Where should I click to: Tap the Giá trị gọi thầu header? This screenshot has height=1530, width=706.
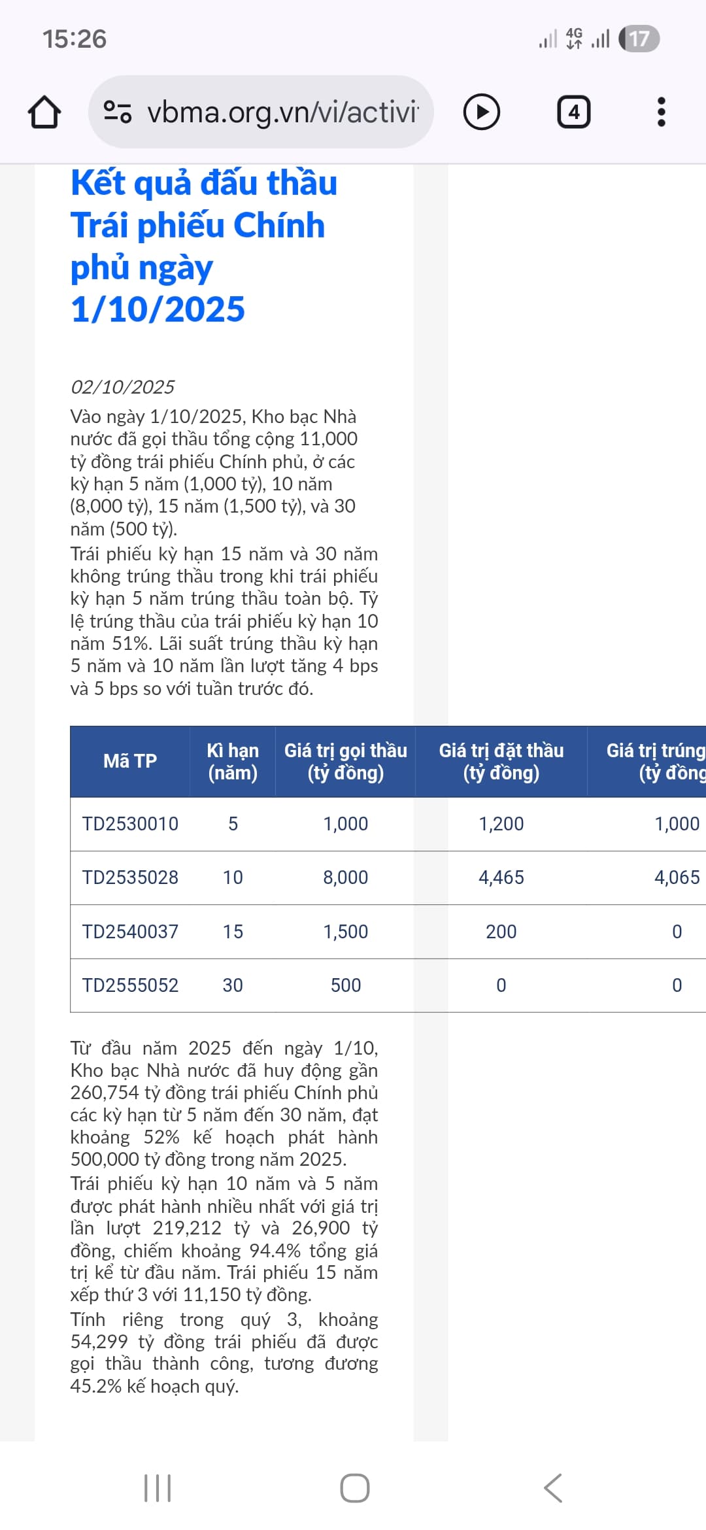345,761
